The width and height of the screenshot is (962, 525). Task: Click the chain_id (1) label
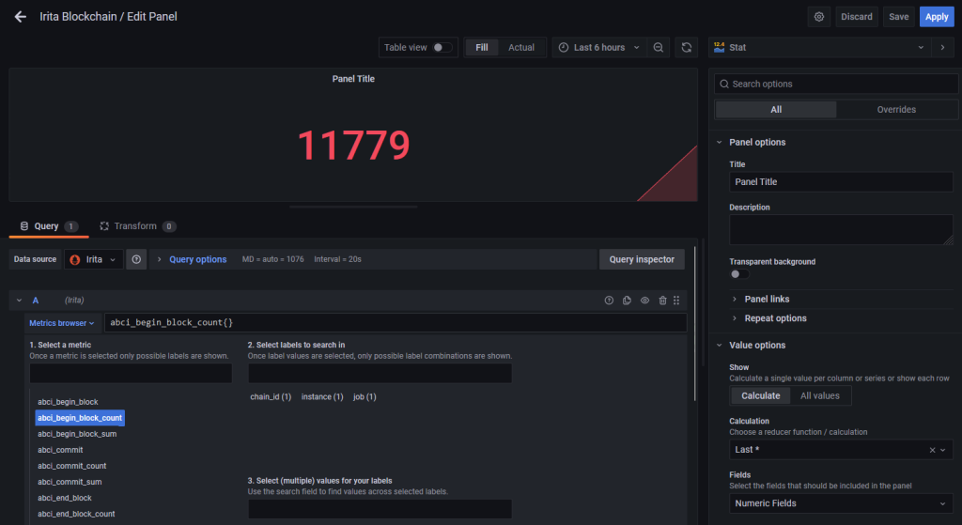tap(271, 397)
